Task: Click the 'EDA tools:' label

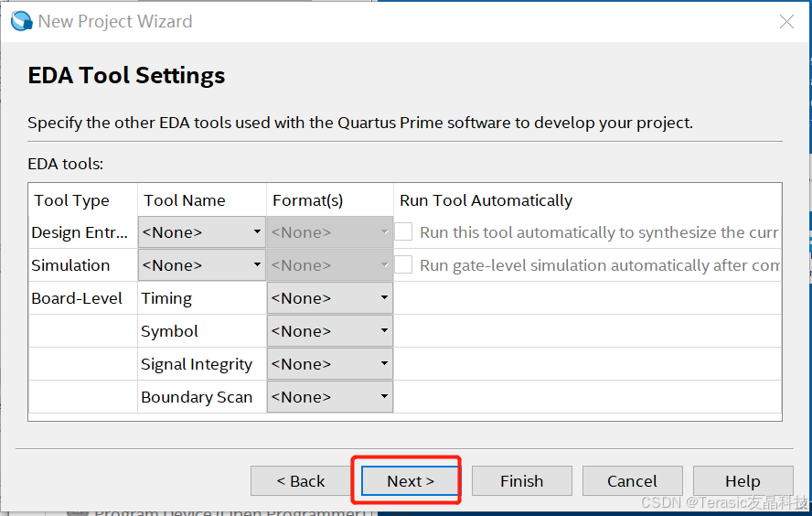Action: (65, 164)
